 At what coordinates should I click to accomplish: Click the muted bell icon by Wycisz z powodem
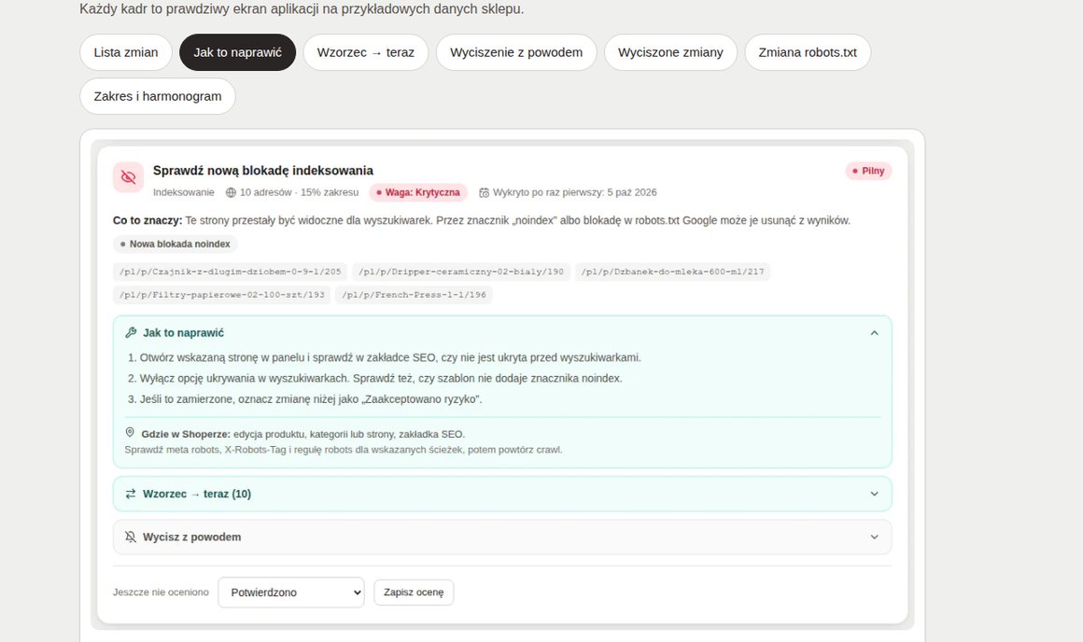coord(131,537)
